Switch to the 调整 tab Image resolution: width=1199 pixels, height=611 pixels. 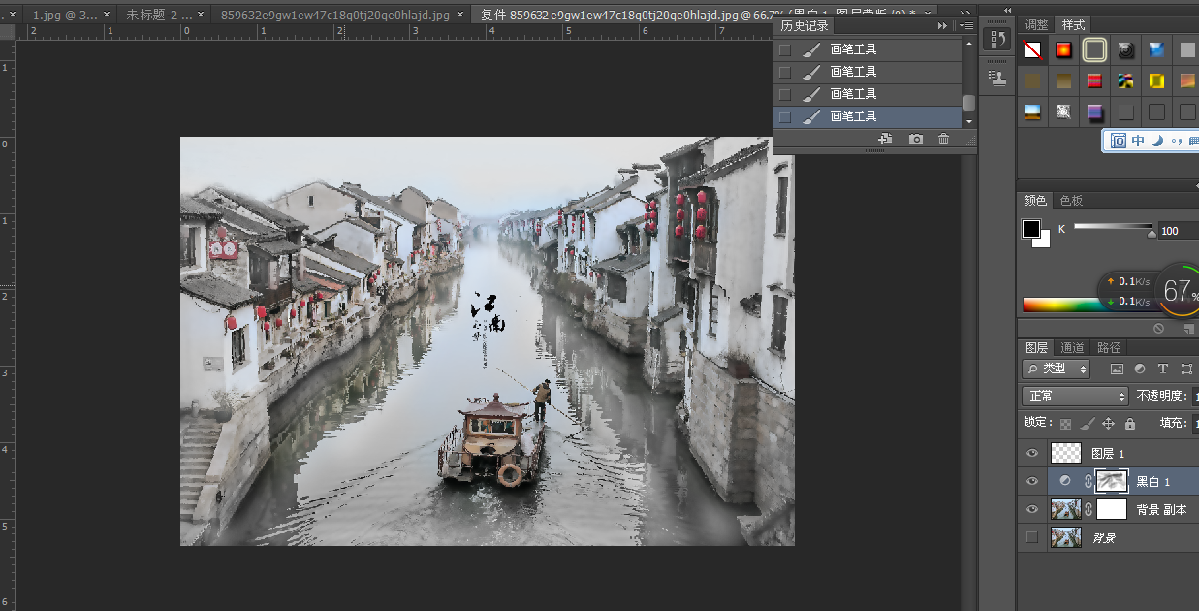[x=1036, y=24]
